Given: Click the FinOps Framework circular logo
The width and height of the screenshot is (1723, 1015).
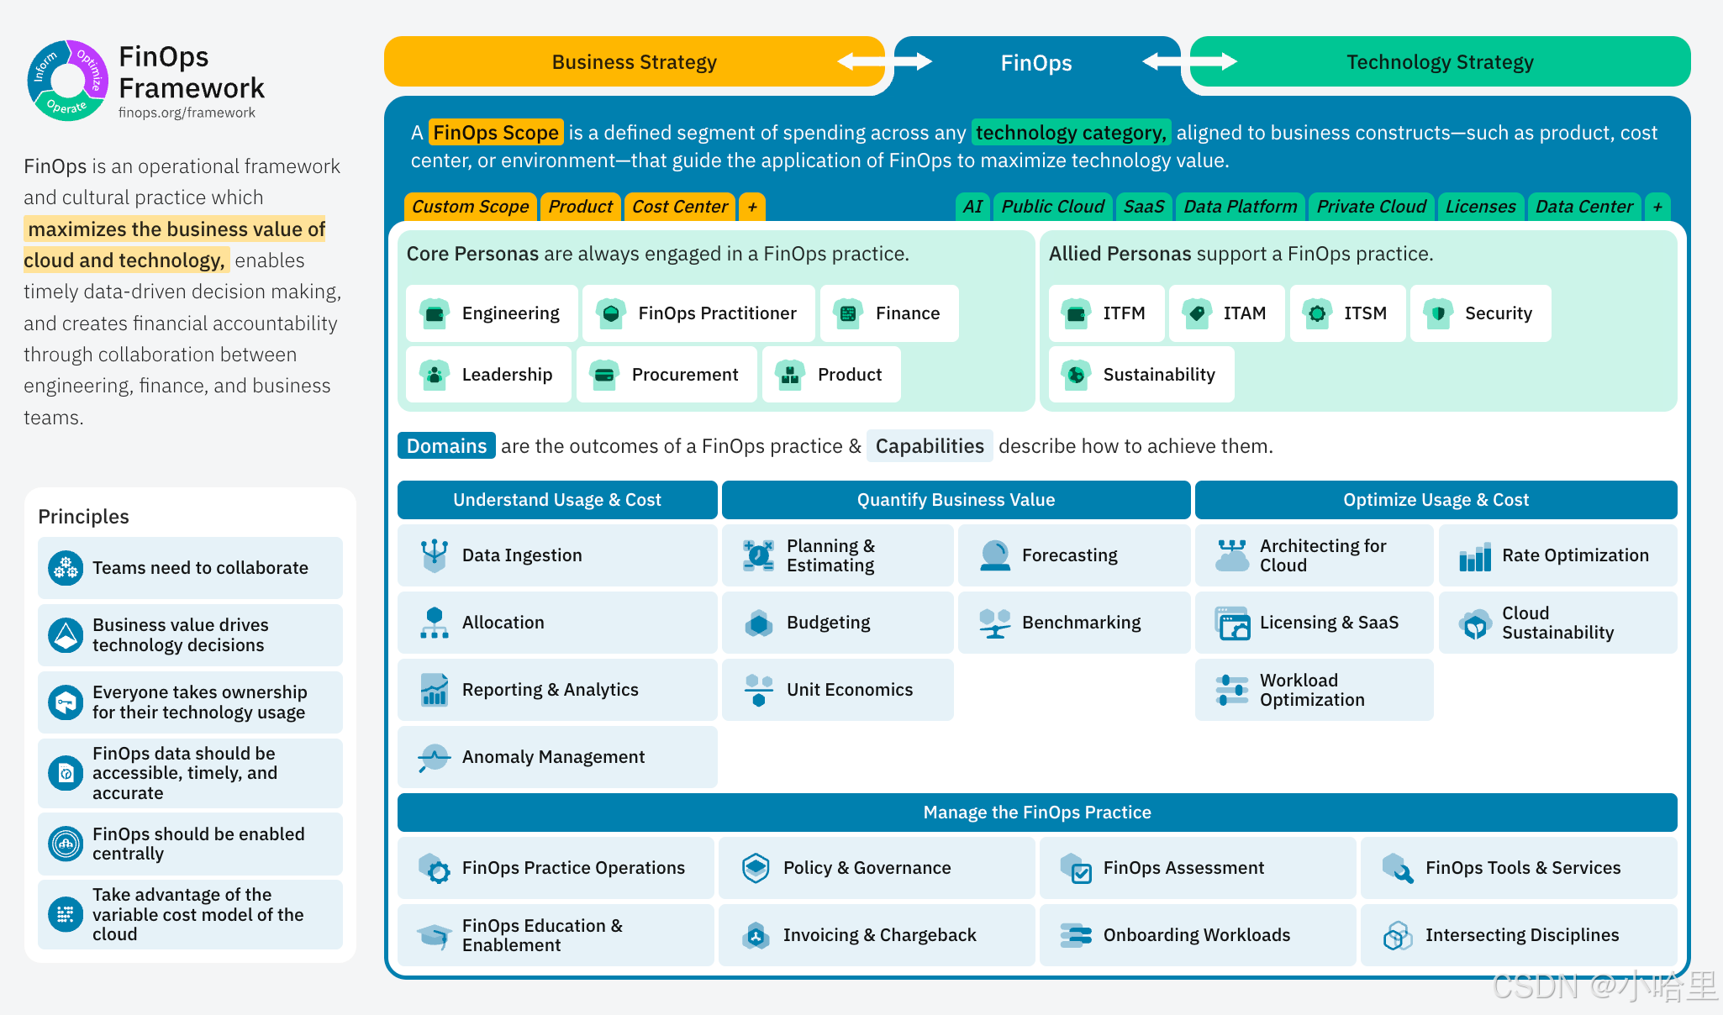Looking at the screenshot, I should [x=67, y=81].
